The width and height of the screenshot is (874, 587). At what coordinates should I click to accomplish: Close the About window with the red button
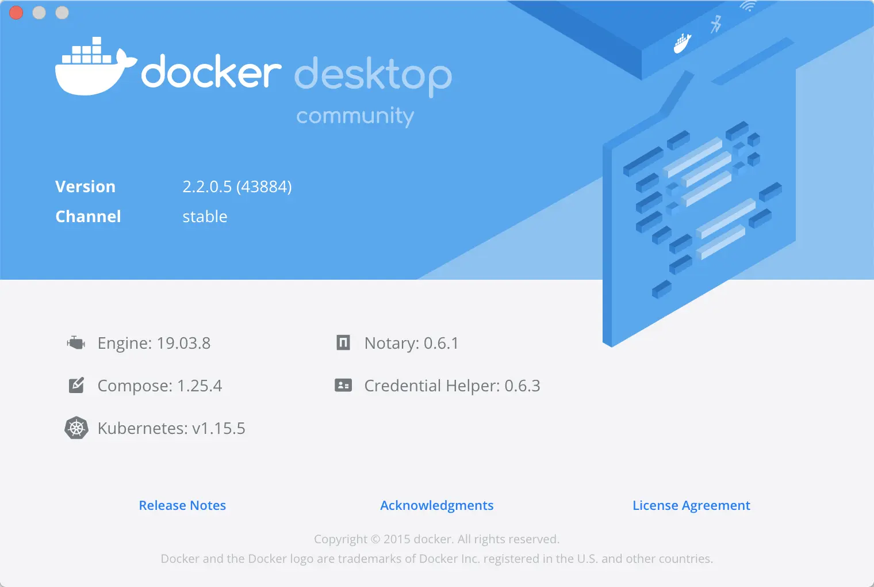(16, 13)
